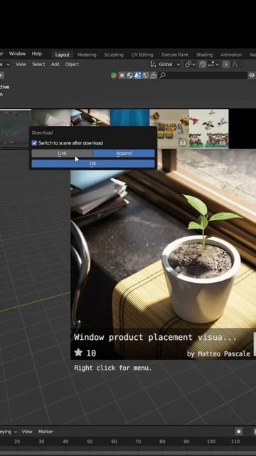Viewport: 256px width, 456px height.
Task: Toggle the timeline auto-keying record dot
Action: pyautogui.click(x=239, y=432)
